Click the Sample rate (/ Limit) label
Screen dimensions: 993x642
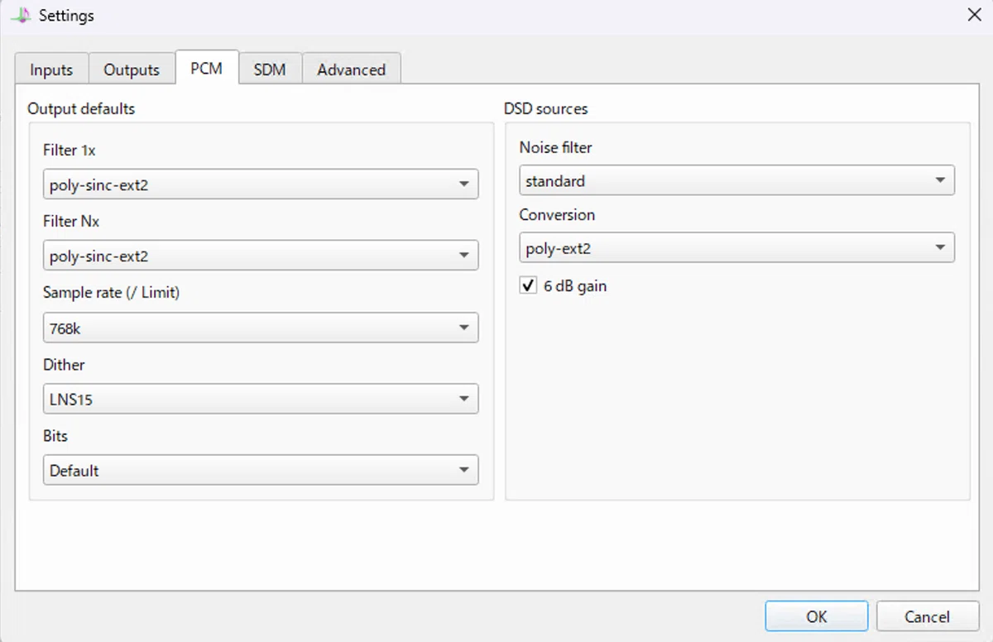point(111,293)
